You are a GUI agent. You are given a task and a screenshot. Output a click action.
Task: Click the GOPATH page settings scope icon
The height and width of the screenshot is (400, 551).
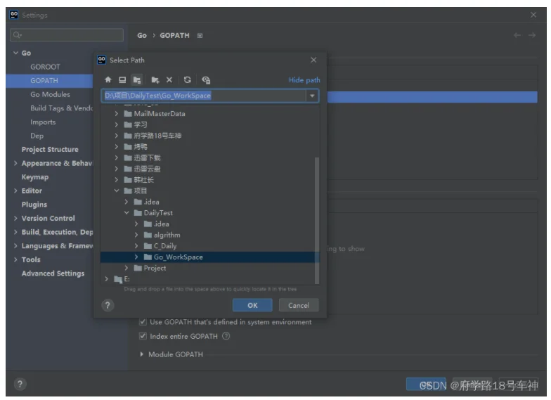point(200,35)
